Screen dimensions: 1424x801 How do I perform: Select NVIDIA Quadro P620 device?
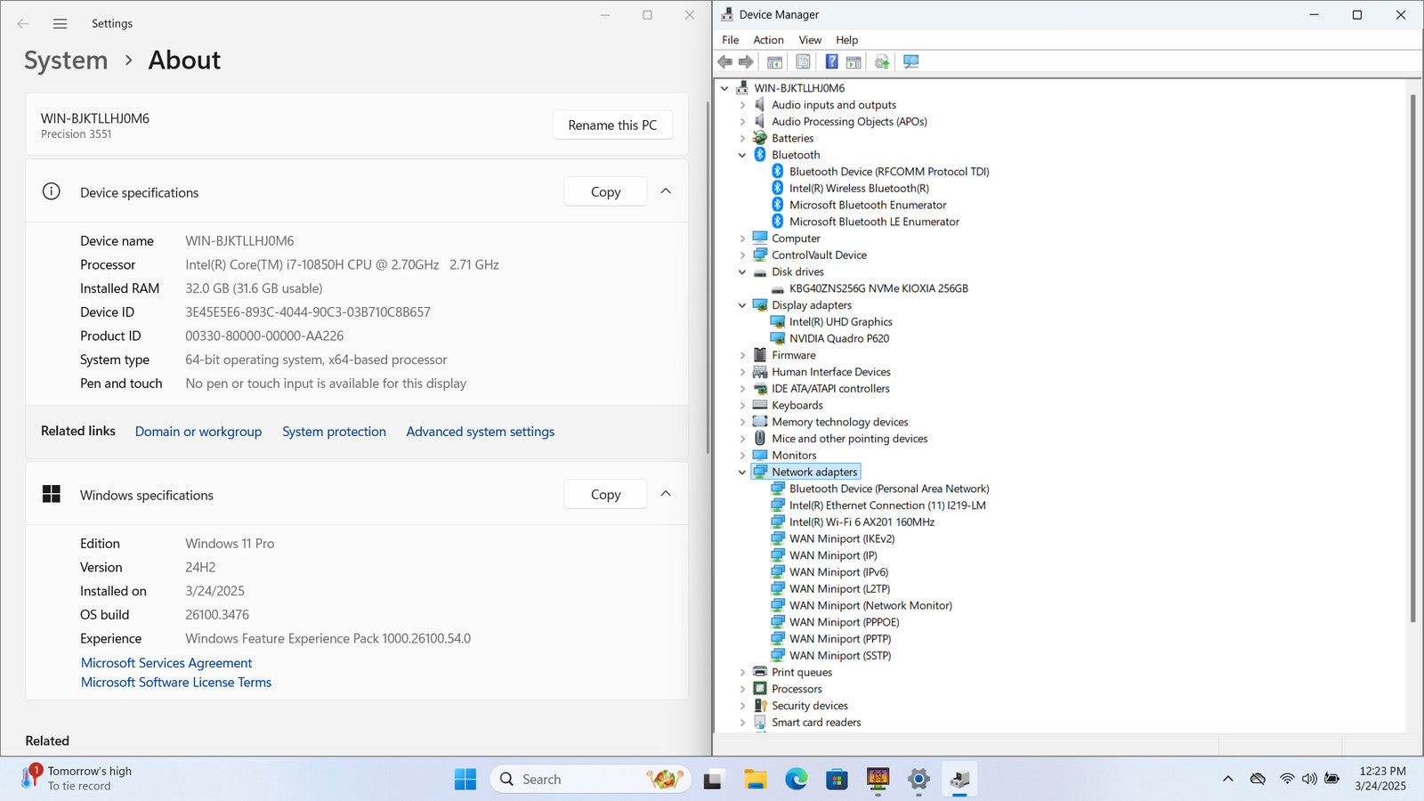coord(839,338)
